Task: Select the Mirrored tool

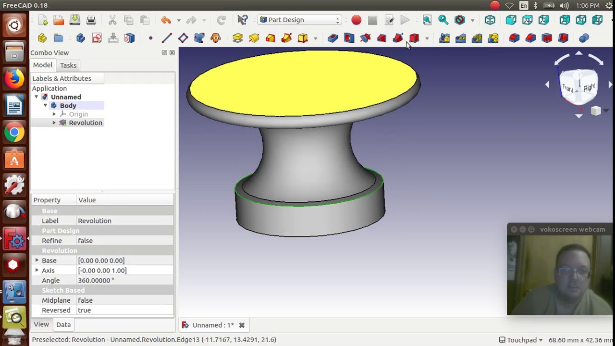Action: 444,38
